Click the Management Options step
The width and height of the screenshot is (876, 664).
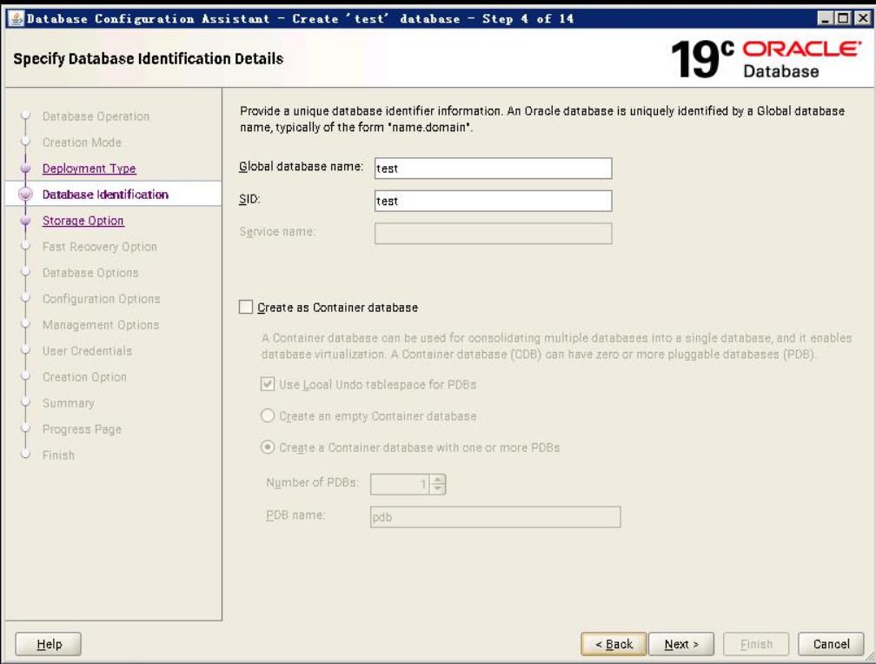[101, 325]
